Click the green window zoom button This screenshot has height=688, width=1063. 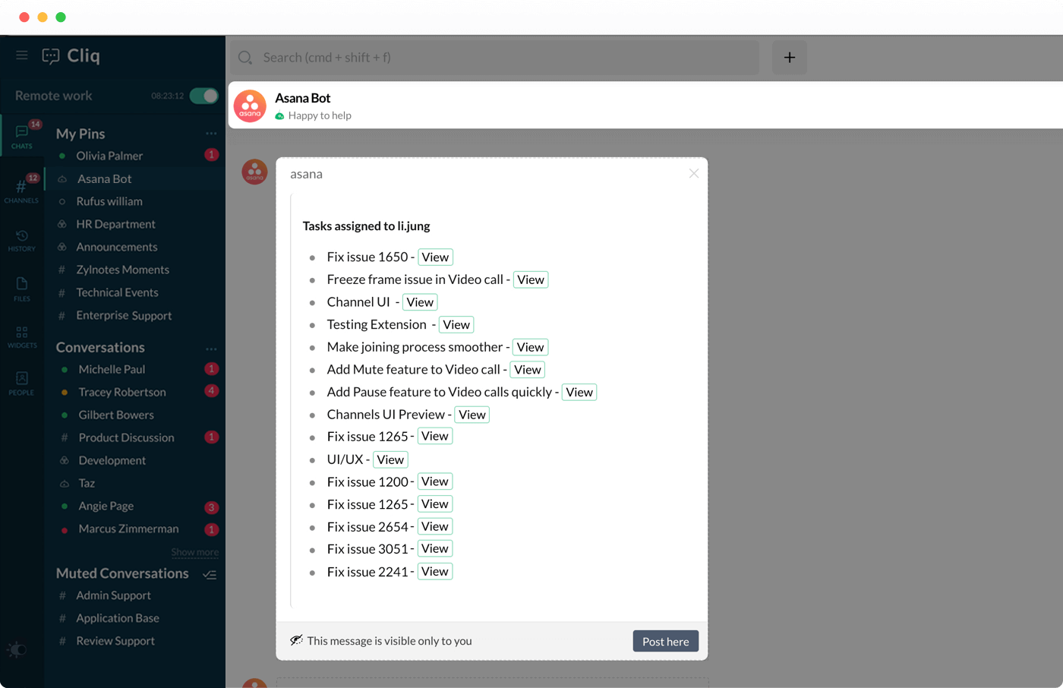[x=61, y=17]
